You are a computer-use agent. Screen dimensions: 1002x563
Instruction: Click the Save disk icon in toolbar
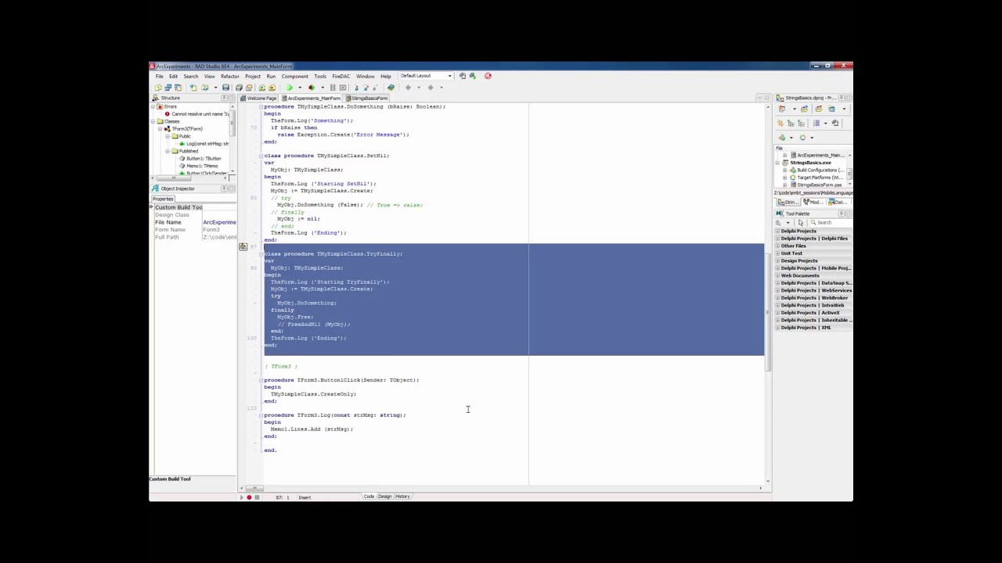click(x=225, y=88)
